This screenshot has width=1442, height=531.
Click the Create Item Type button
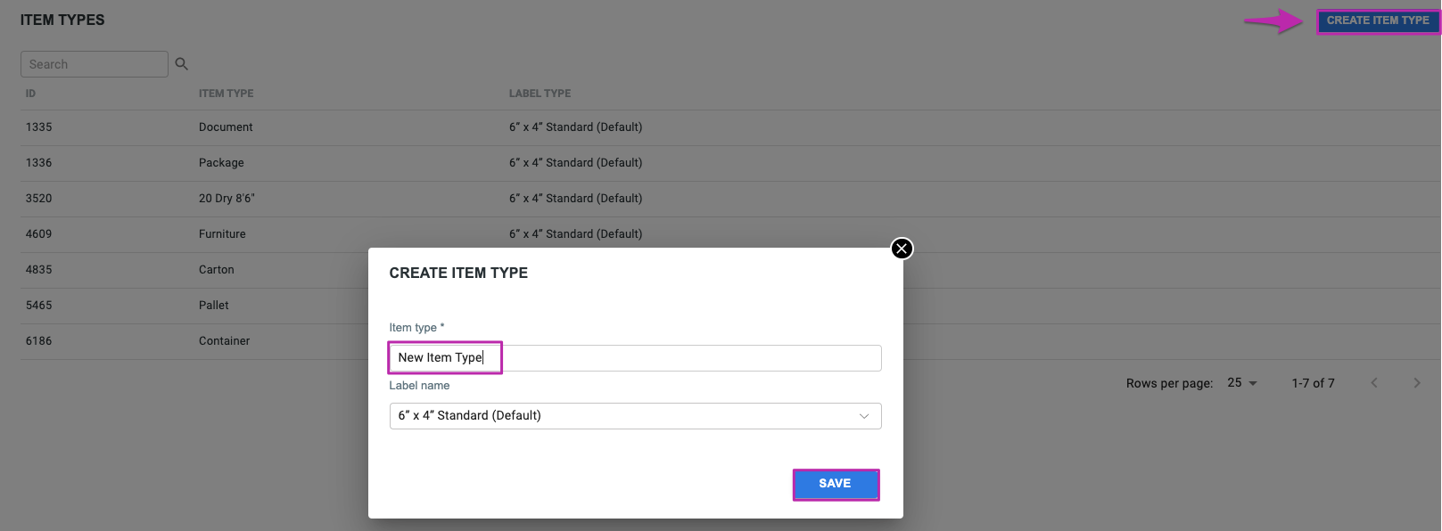tap(1378, 20)
